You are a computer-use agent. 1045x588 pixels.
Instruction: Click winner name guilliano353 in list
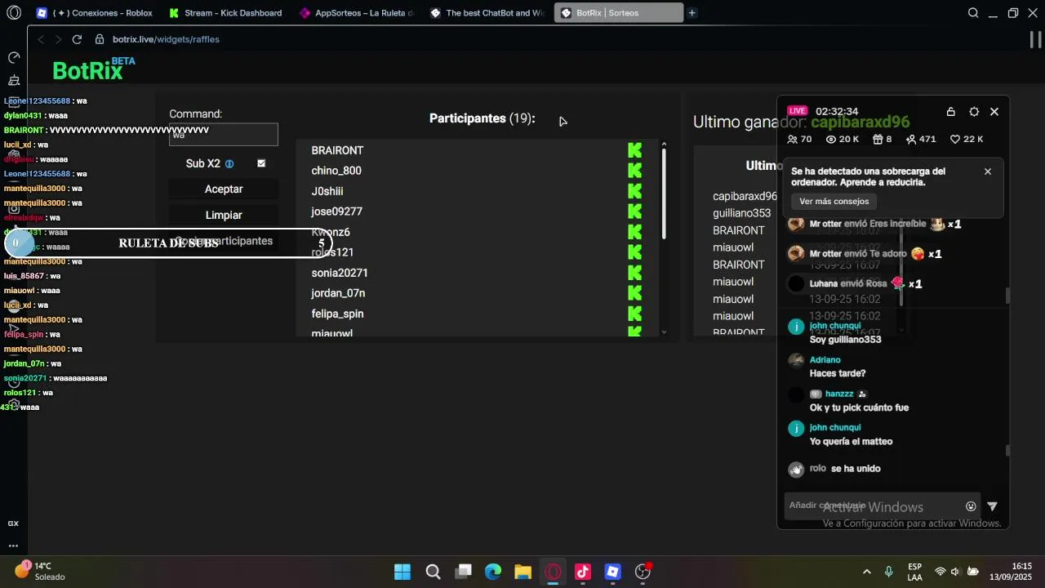[741, 213]
